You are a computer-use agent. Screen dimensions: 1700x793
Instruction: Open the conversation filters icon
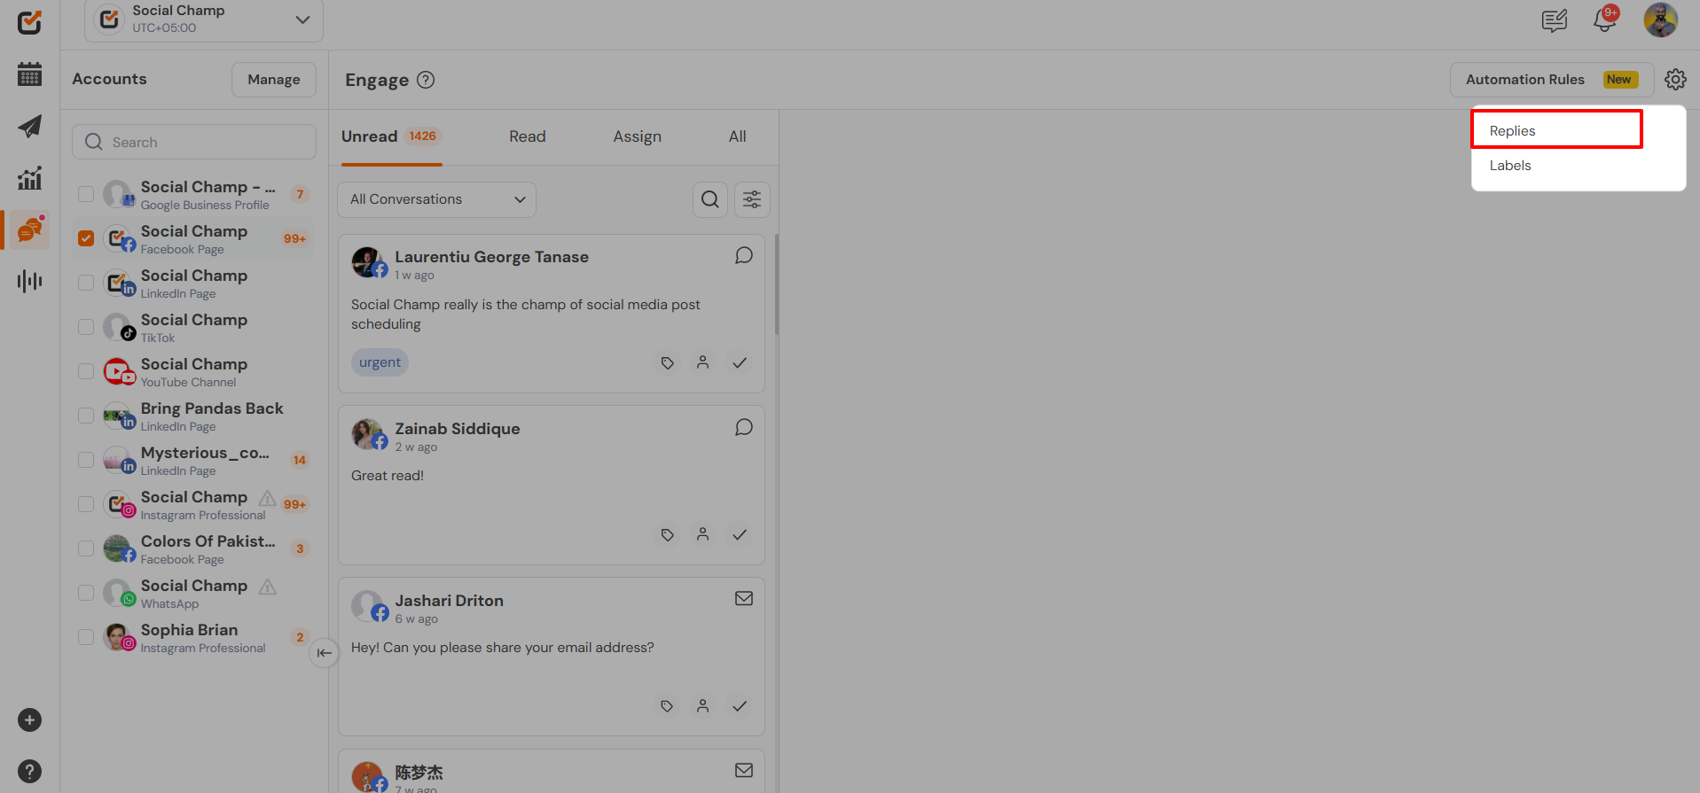[752, 199]
